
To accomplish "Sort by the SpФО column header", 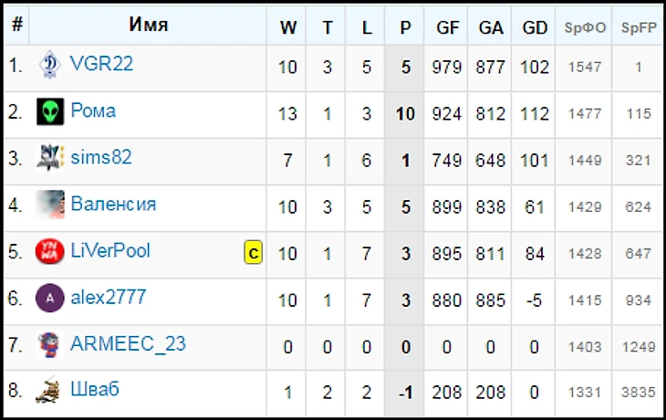I will click(585, 27).
